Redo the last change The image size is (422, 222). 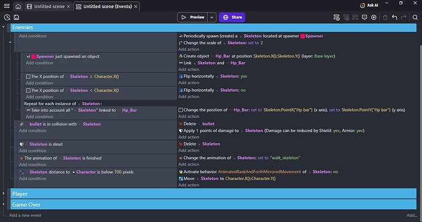pyautogui.click(x=404, y=17)
